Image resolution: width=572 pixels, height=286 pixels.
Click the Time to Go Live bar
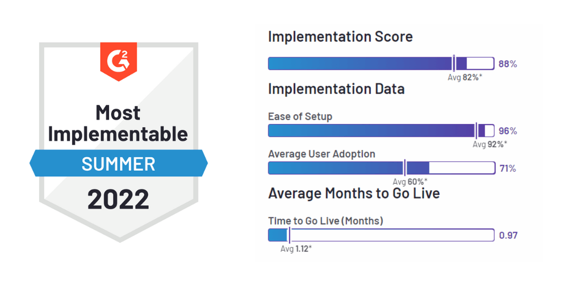tap(381, 235)
